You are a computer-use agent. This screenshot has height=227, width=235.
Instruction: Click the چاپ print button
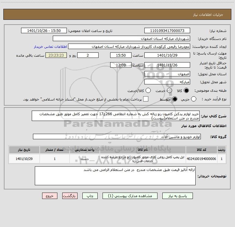[90, 196]
